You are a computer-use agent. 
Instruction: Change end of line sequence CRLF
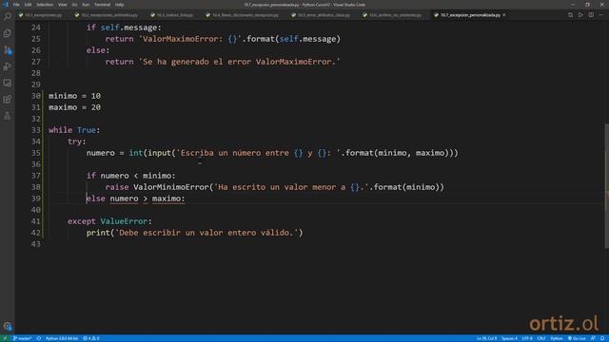click(541, 338)
